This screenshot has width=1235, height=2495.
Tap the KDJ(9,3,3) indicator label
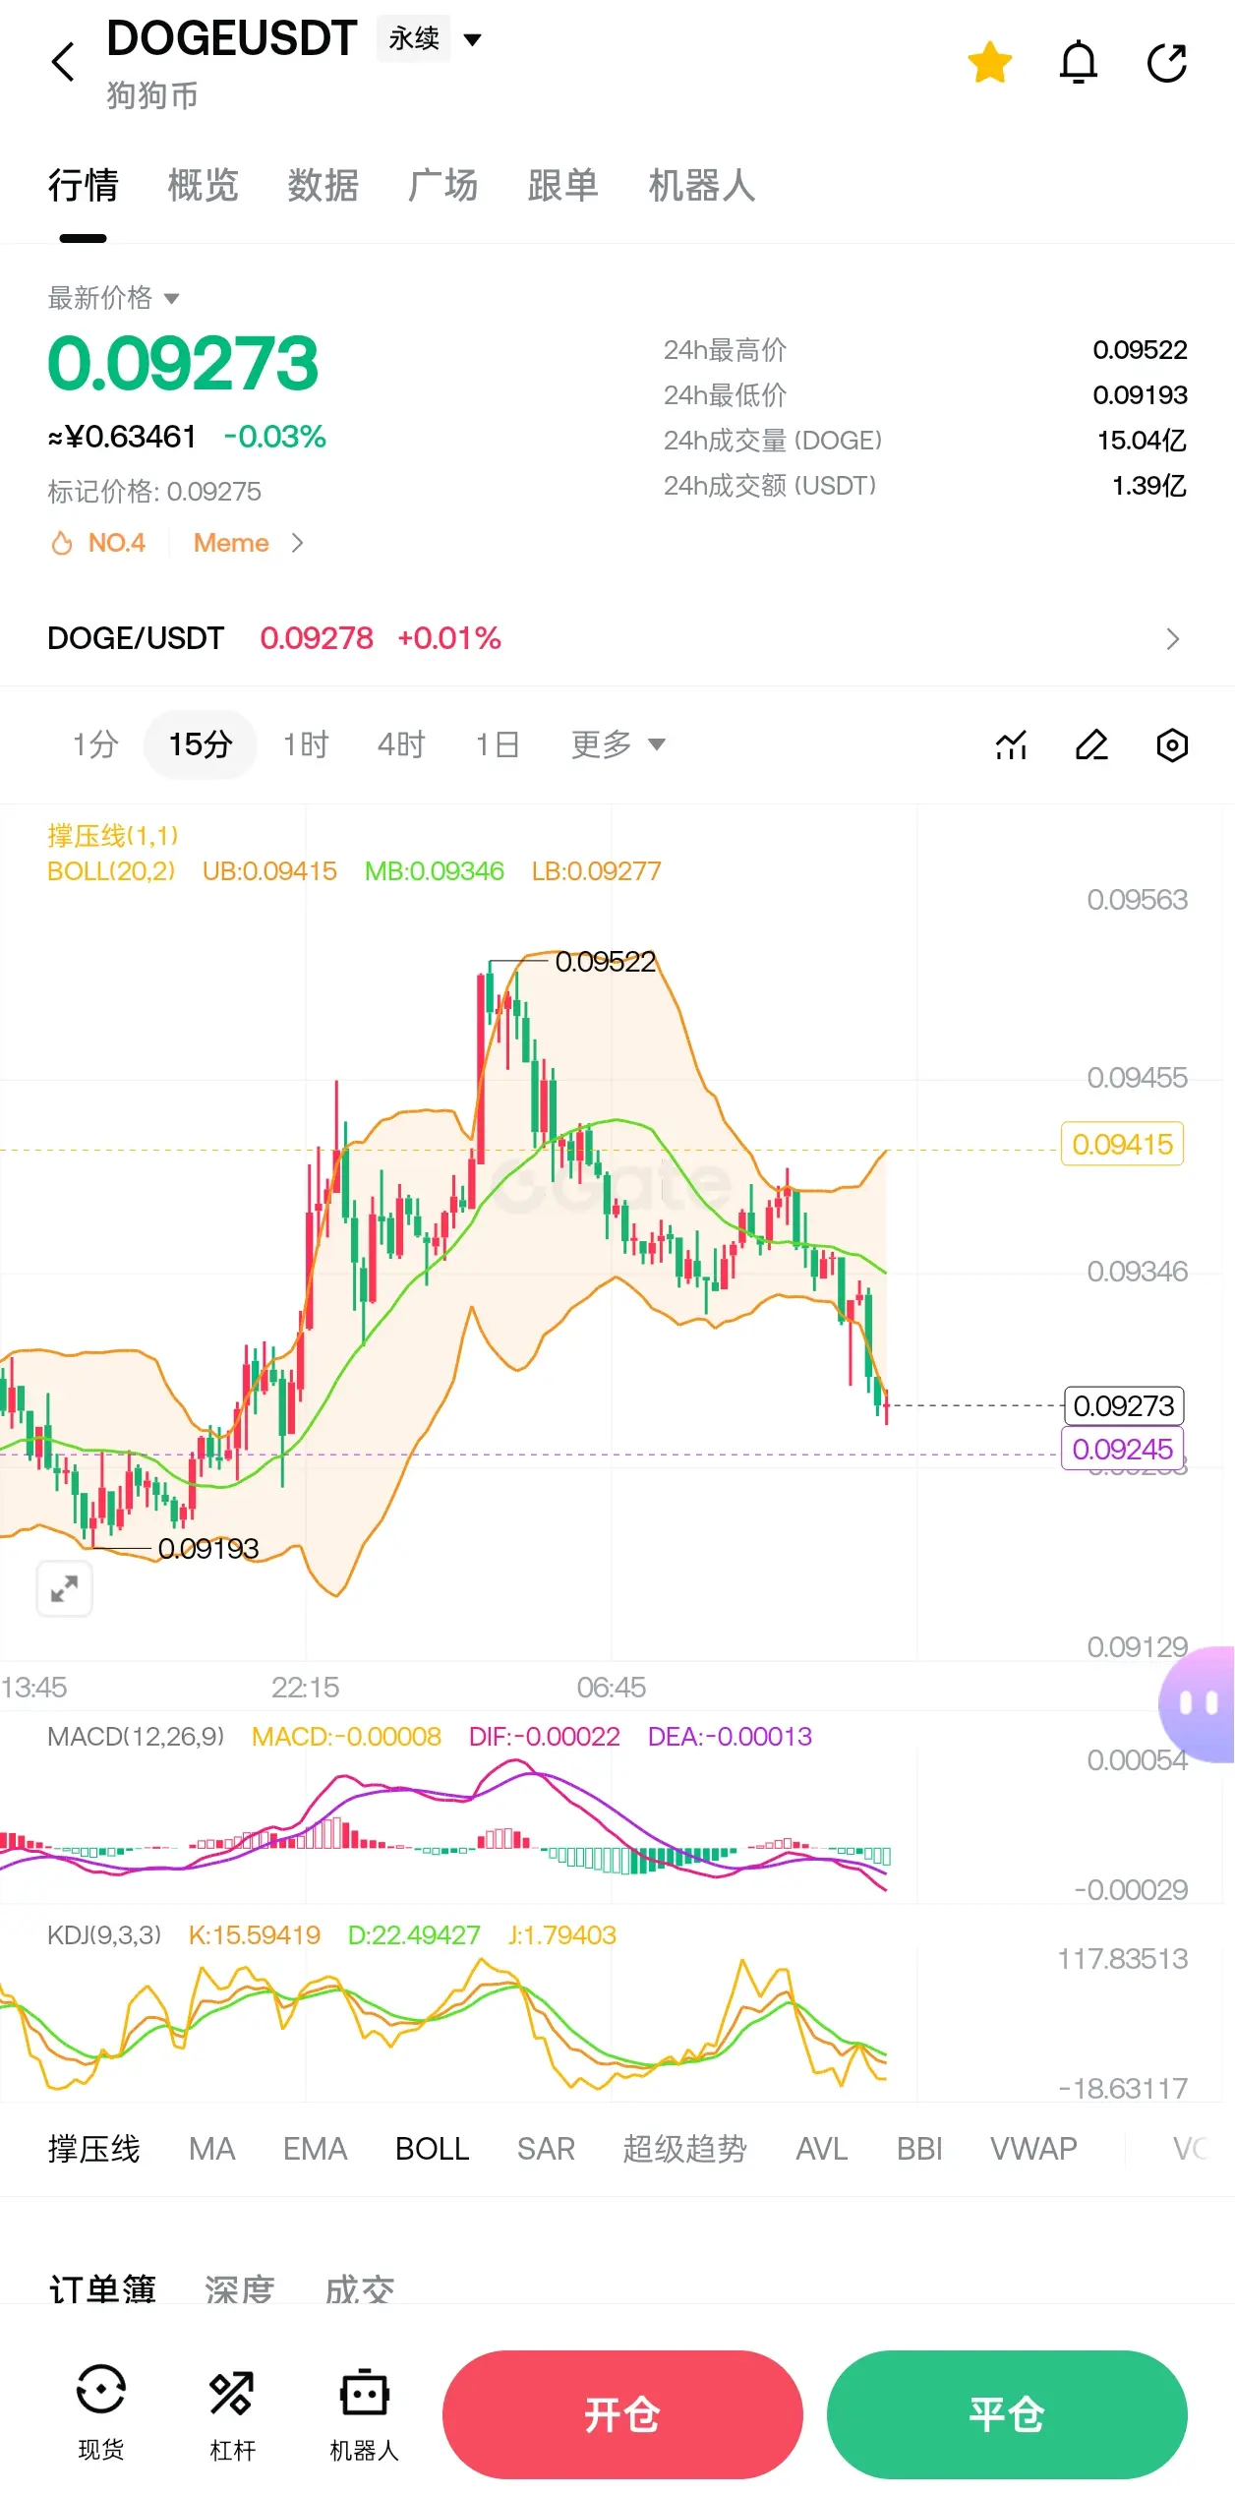[104, 1935]
